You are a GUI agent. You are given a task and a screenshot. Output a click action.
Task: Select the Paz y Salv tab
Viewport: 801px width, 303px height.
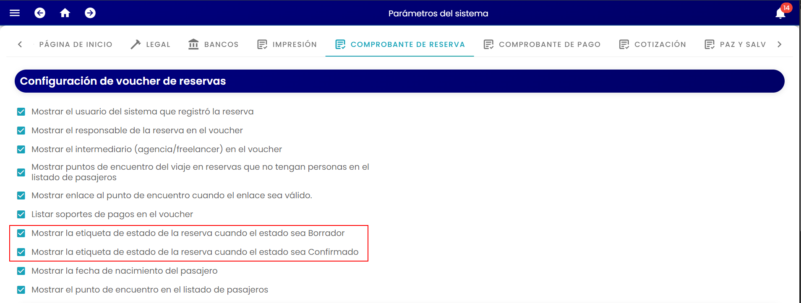point(735,44)
